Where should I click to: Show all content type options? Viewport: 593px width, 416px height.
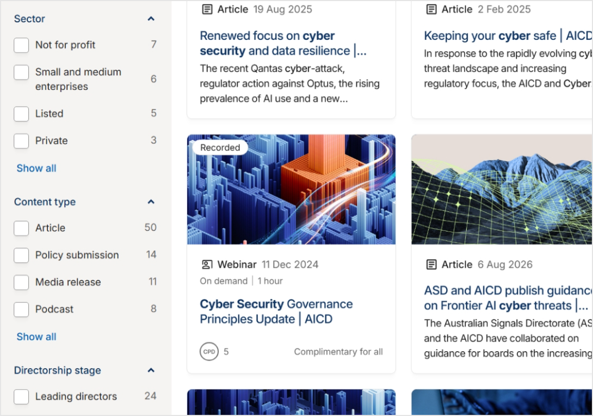[x=36, y=337]
